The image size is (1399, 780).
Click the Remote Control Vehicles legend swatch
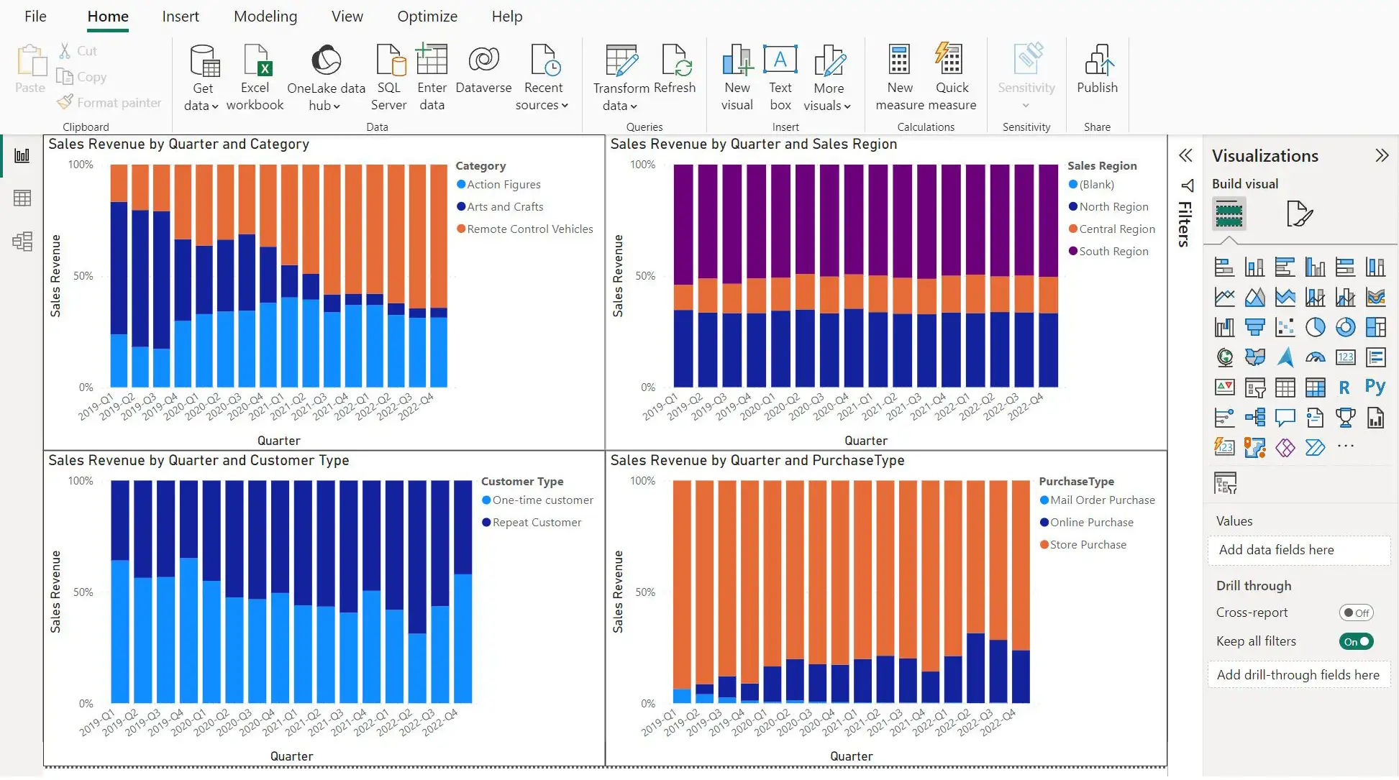tap(461, 229)
